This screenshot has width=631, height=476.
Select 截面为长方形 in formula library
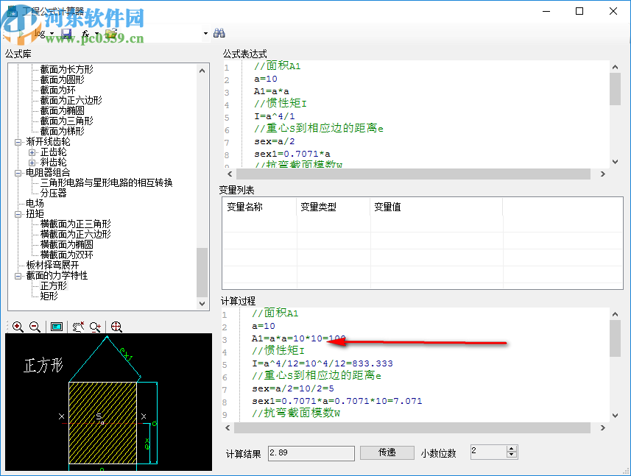tap(67, 70)
